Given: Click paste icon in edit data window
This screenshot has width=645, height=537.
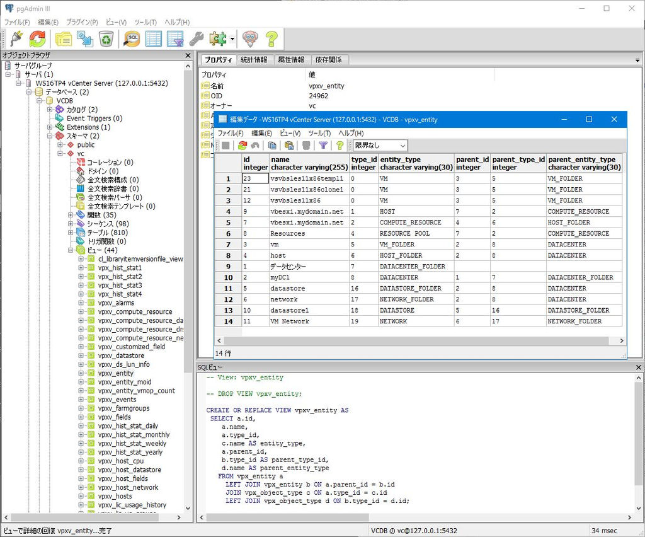Looking at the screenshot, I should click(288, 145).
